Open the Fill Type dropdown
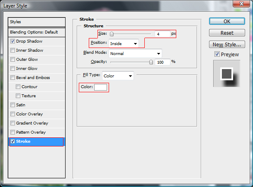 pos(118,76)
